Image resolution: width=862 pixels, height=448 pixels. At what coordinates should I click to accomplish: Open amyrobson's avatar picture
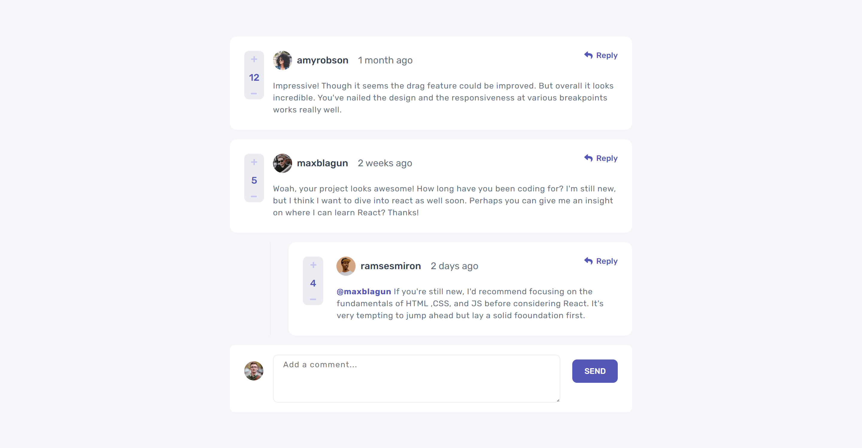pos(283,60)
